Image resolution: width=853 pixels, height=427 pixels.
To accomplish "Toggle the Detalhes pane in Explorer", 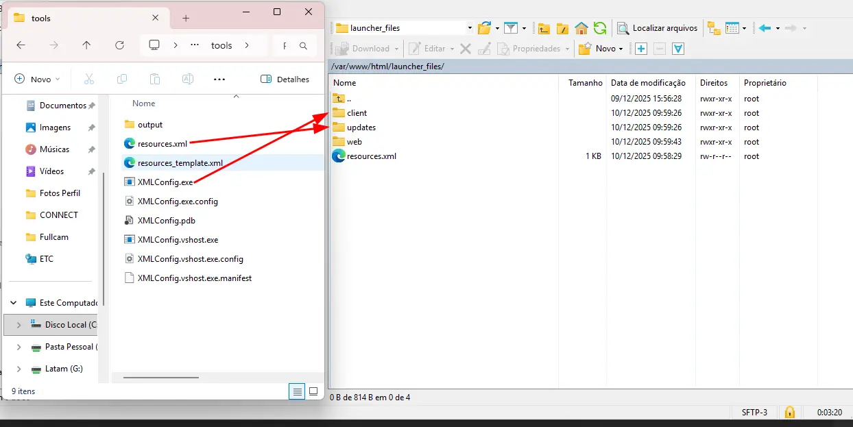I will [285, 80].
